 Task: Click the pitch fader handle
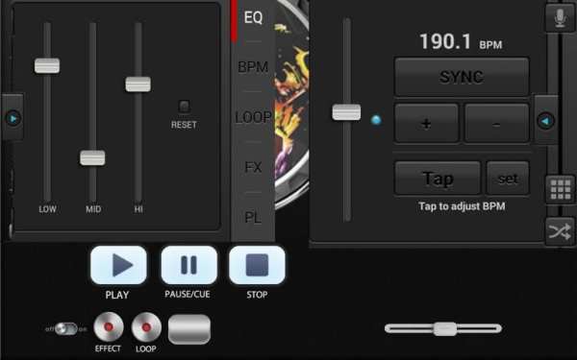[x=346, y=112]
